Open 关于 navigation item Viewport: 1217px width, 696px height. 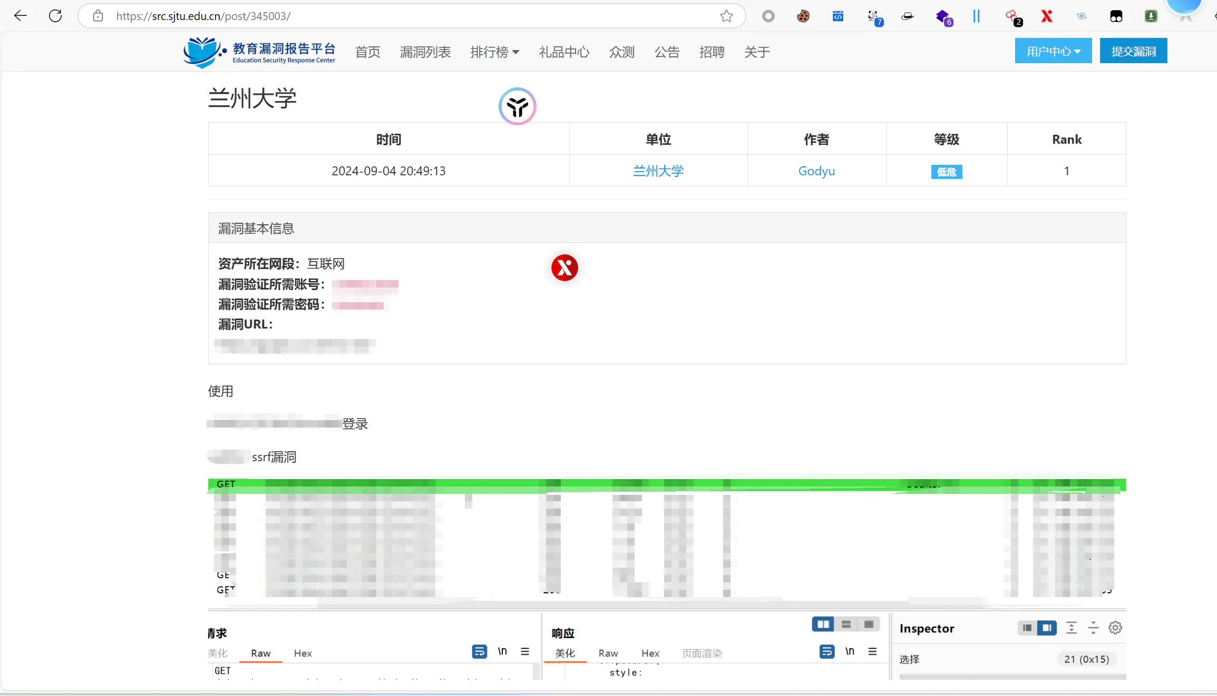(757, 52)
